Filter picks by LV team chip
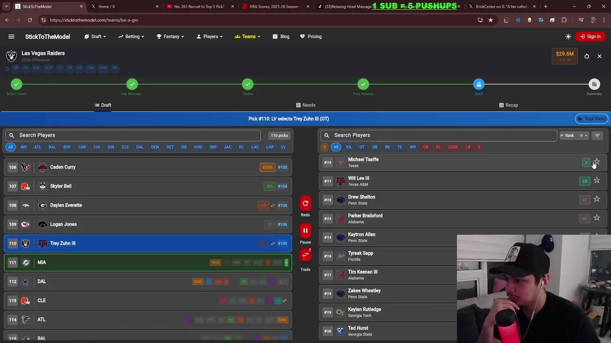Screen dimensions: 611x343 tap(284, 147)
